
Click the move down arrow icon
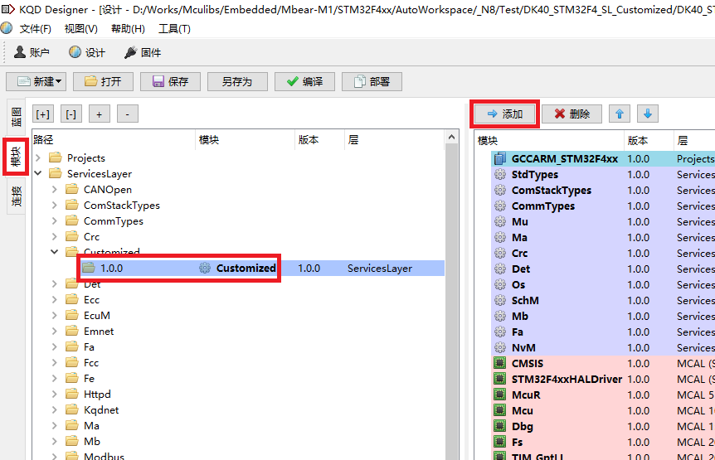tap(647, 114)
